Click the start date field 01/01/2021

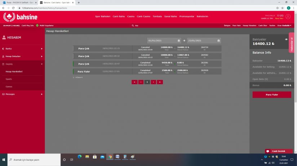(164, 41)
